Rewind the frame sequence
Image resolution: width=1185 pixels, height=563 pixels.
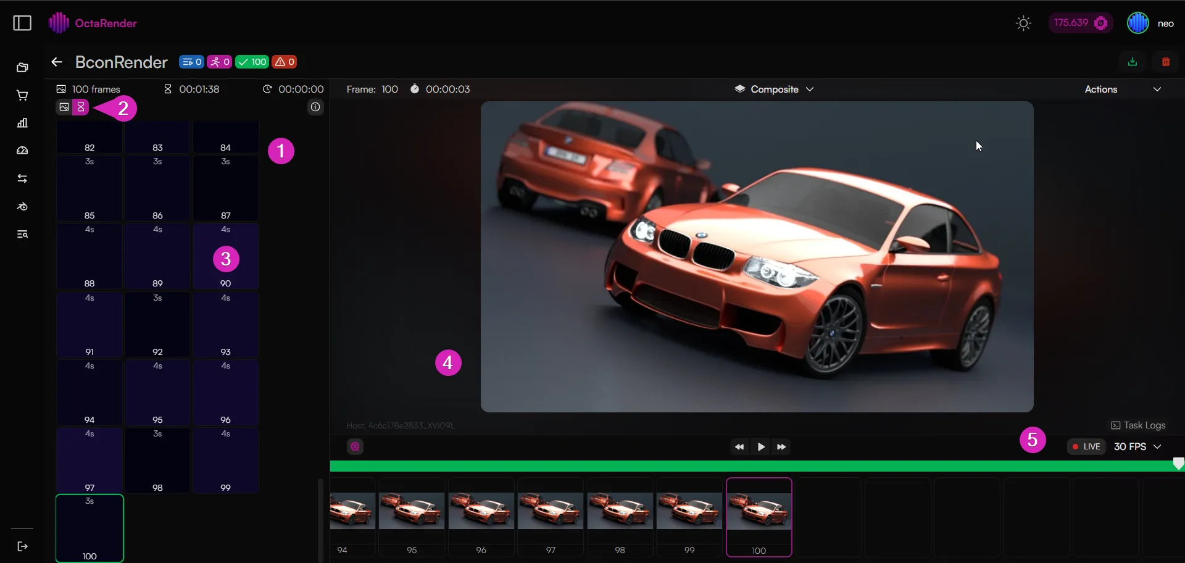739,447
